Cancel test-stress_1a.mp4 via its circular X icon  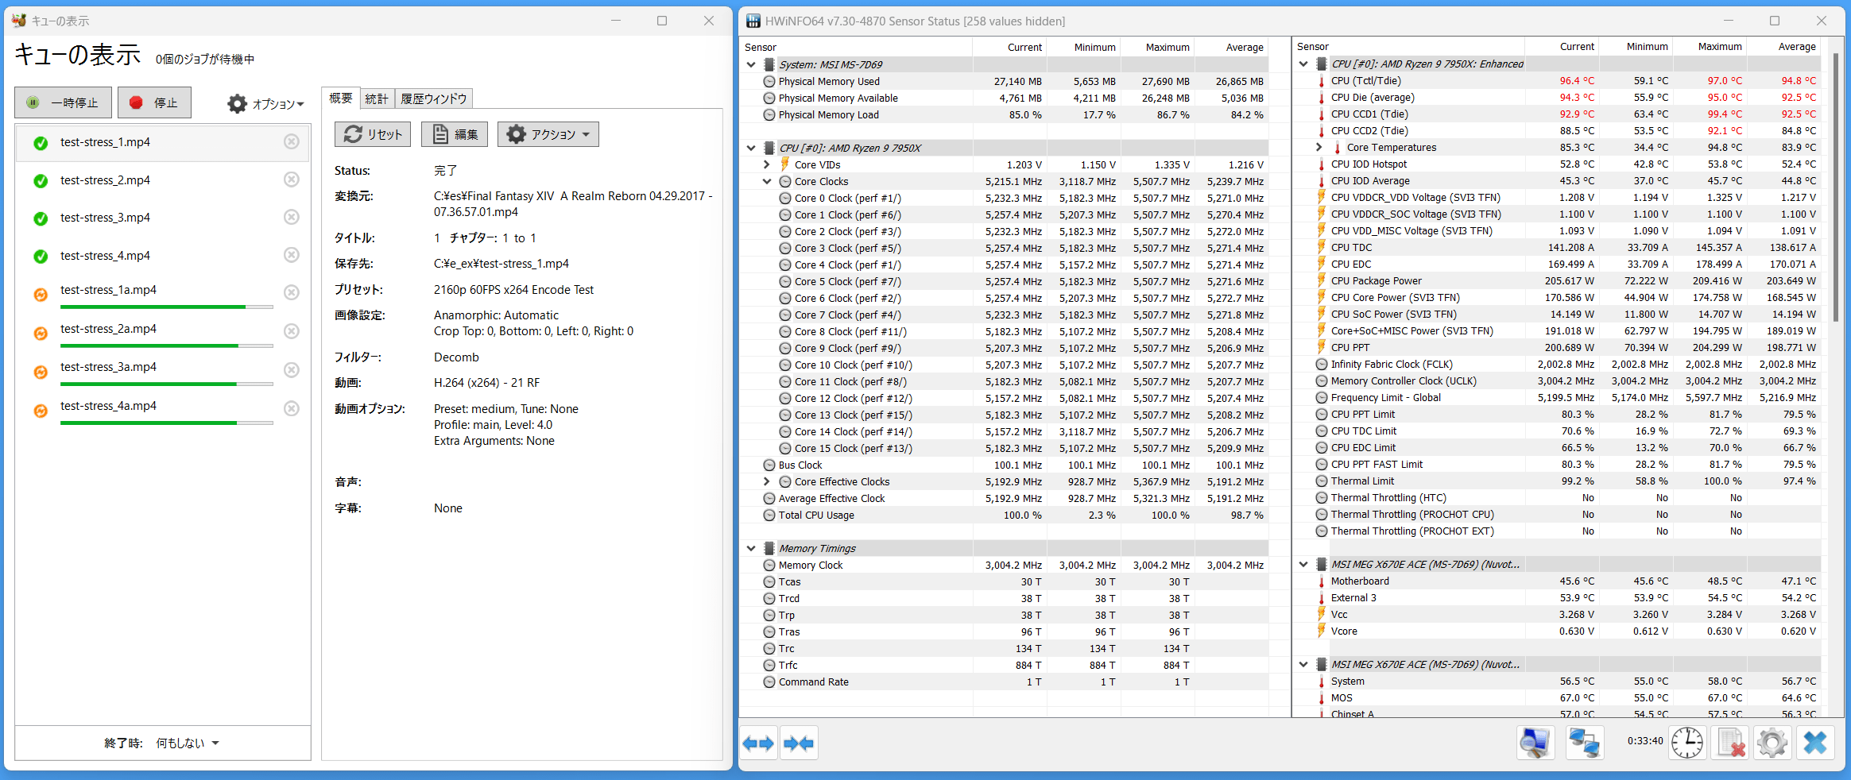click(x=292, y=292)
